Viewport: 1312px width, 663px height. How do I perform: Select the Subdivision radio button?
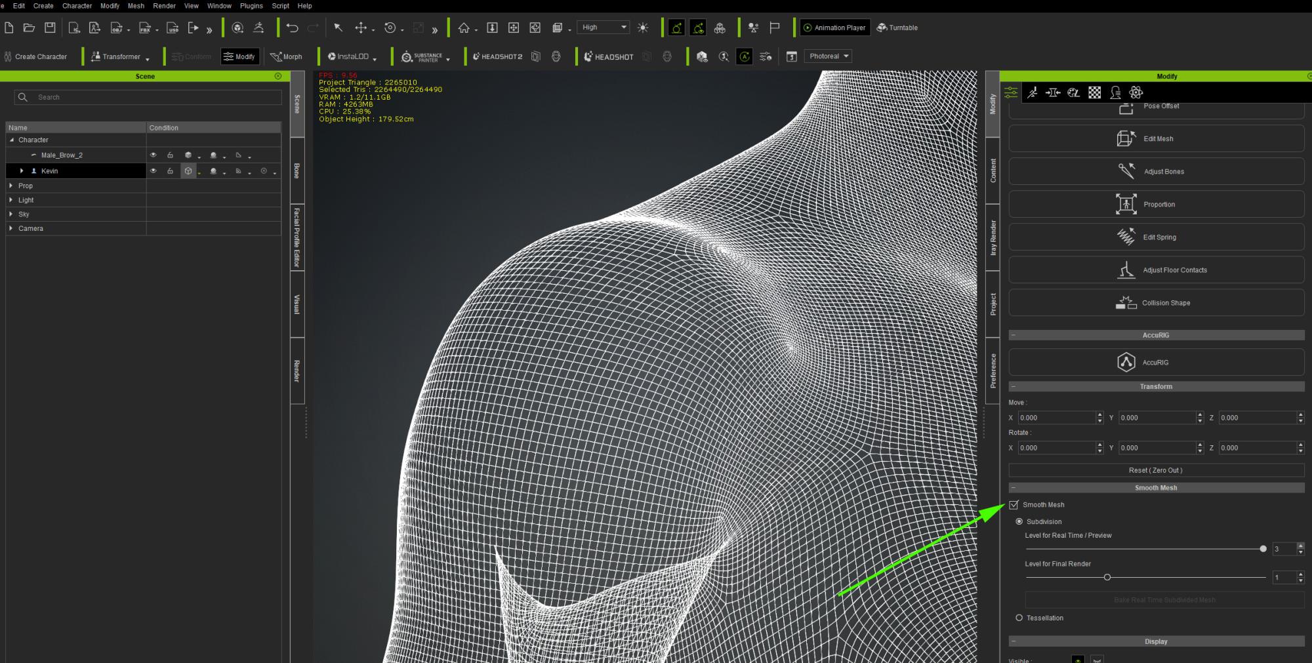tap(1019, 521)
